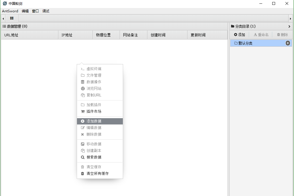The width and height of the screenshot is (294, 196).
Task: Select the 默认分类 category
Action: (x=261, y=43)
